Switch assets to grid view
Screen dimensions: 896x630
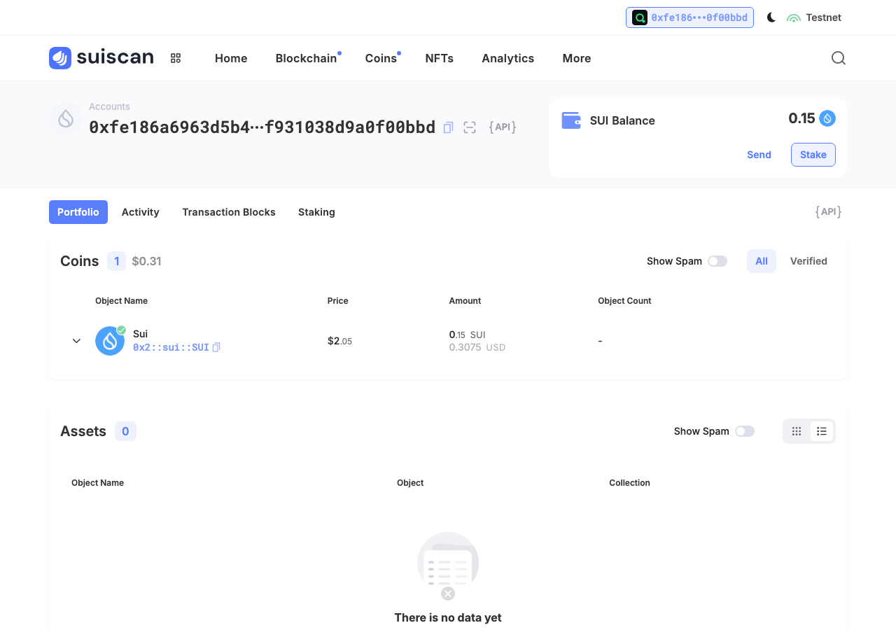coord(797,431)
